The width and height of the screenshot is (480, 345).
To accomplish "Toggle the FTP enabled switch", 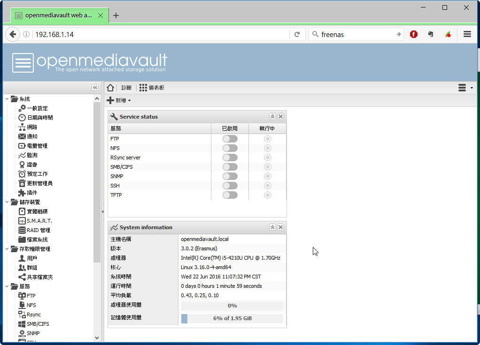I will 230,139.
